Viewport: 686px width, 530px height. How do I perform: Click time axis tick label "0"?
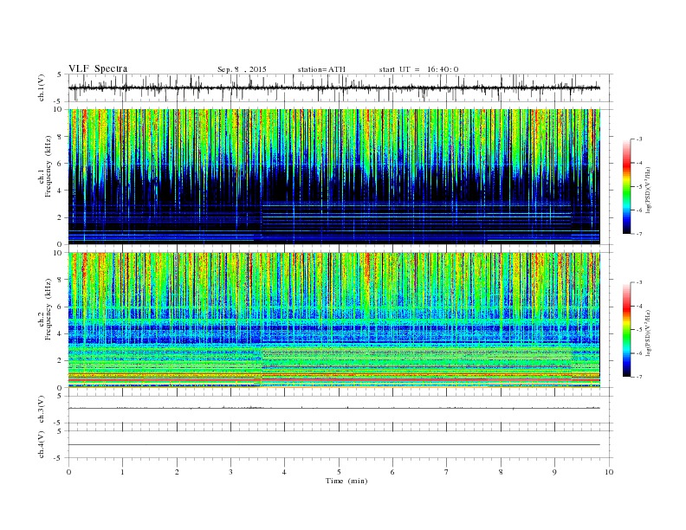click(x=68, y=472)
